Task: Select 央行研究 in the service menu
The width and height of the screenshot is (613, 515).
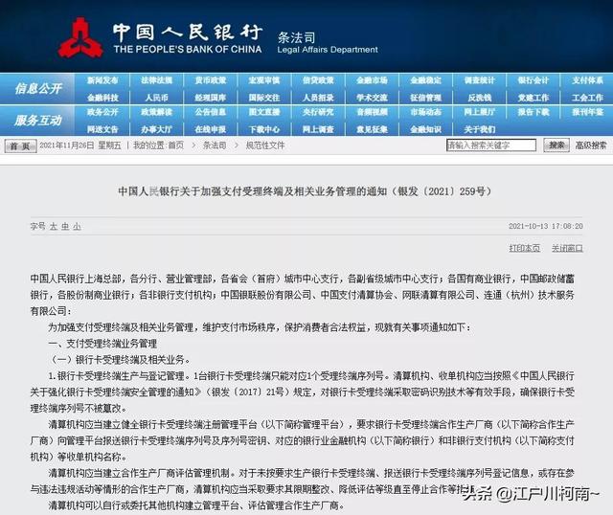Action: (x=318, y=112)
